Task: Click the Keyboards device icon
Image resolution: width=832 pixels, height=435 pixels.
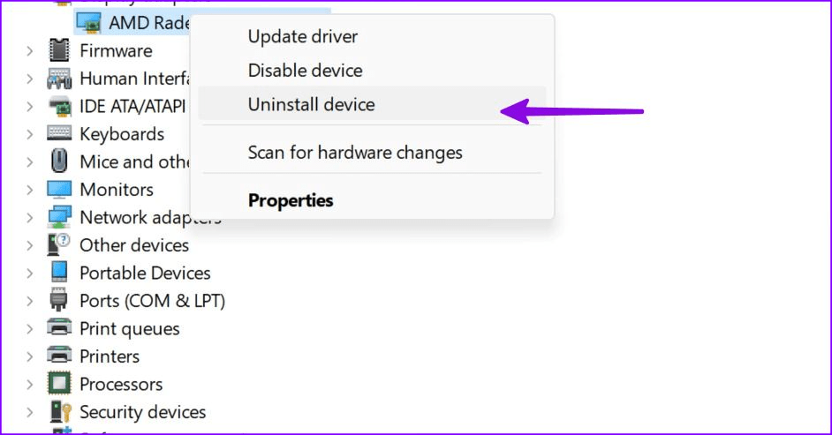Action: pyautogui.click(x=58, y=134)
